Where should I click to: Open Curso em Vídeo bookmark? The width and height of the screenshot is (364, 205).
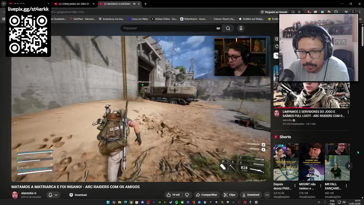pyautogui.click(x=138, y=19)
